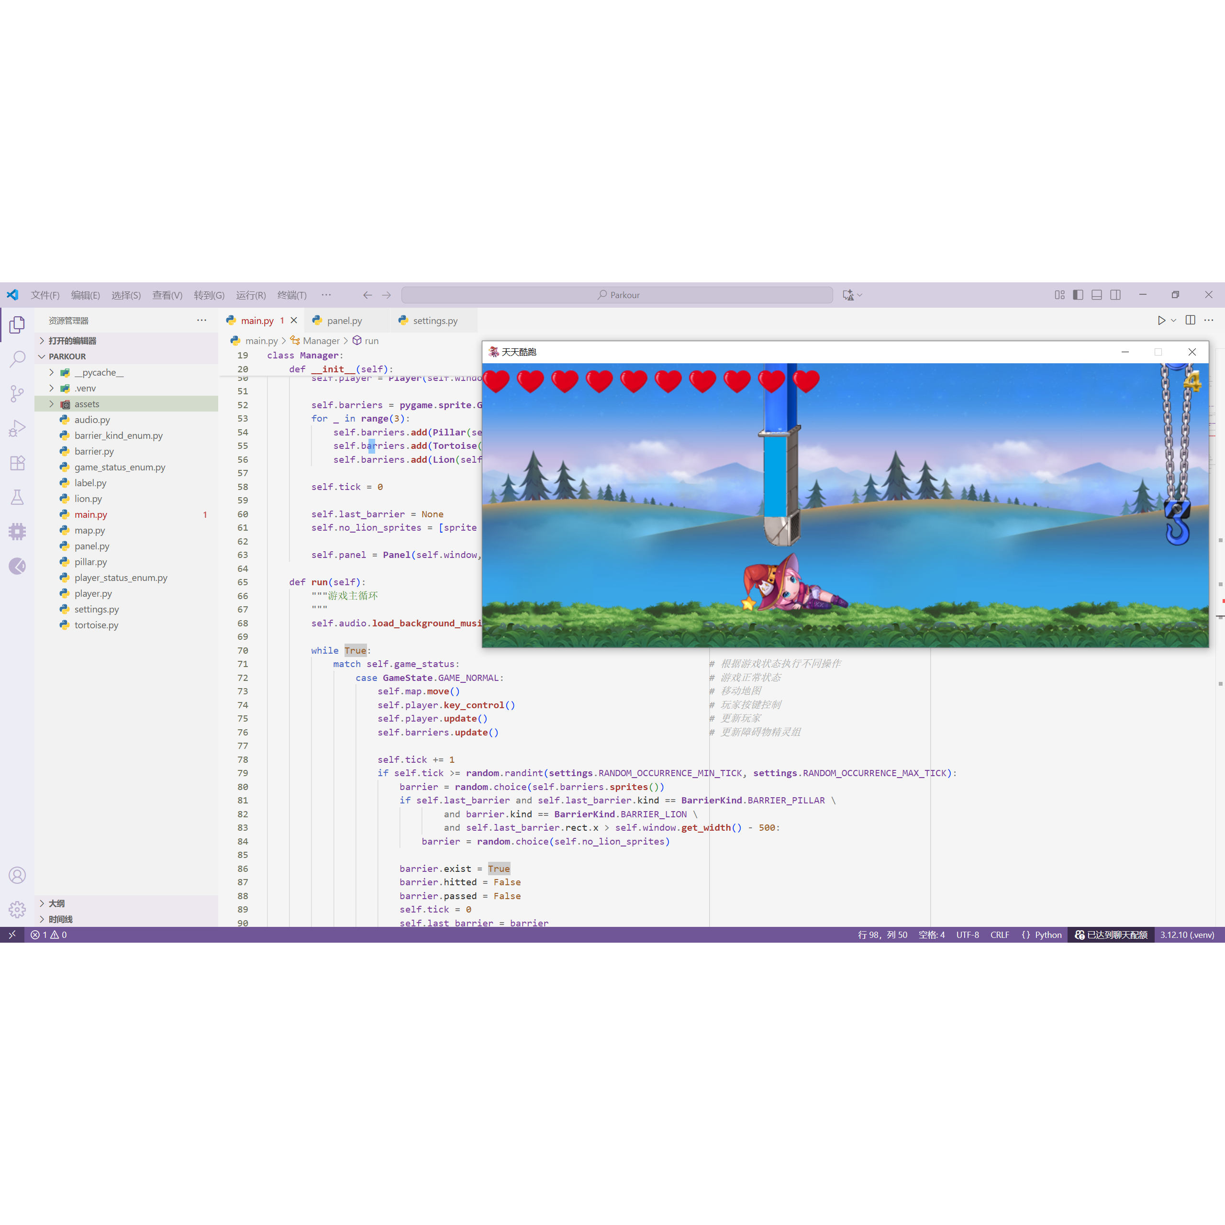Open Source Control view icon
Screen dimensions: 1225x1225
click(17, 394)
